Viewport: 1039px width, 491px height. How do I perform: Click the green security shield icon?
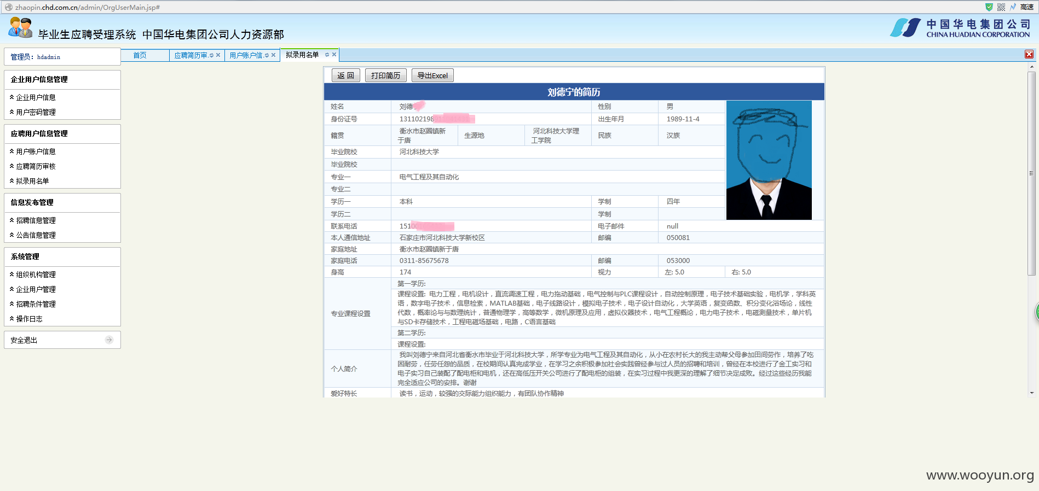pyautogui.click(x=989, y=7)
